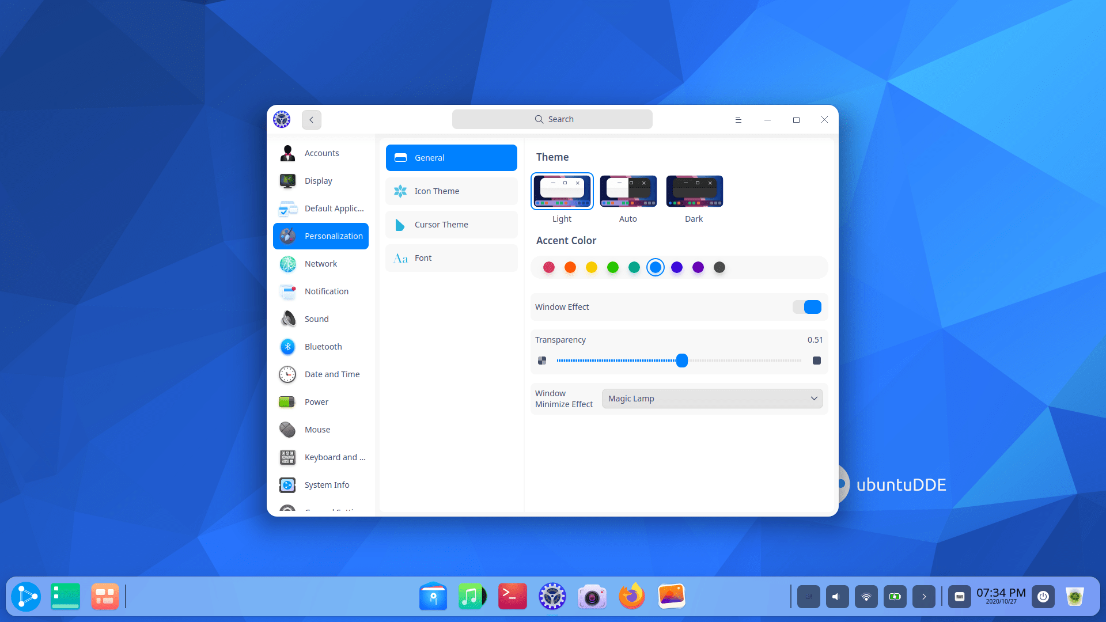Open the Power settings module
Screen dimensions: 1106x622
tap(321, 402)
